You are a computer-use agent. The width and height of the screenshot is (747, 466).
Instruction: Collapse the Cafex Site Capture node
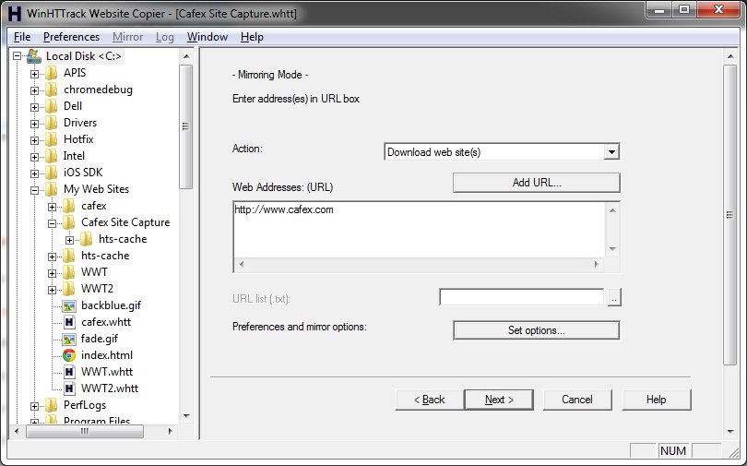click(52, 223)
